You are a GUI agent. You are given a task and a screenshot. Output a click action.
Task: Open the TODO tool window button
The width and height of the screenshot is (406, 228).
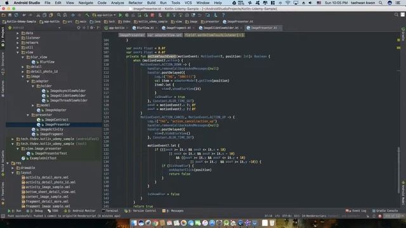pos(53,211)
